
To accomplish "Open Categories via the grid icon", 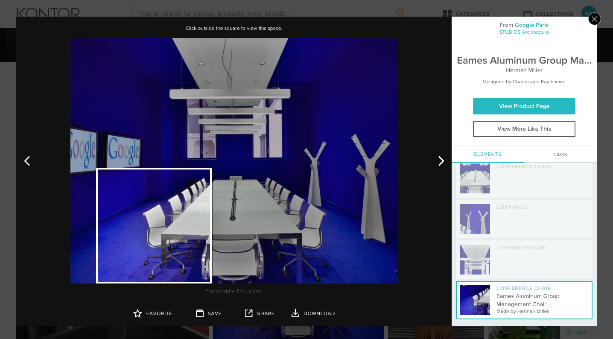I will point(447,13).
